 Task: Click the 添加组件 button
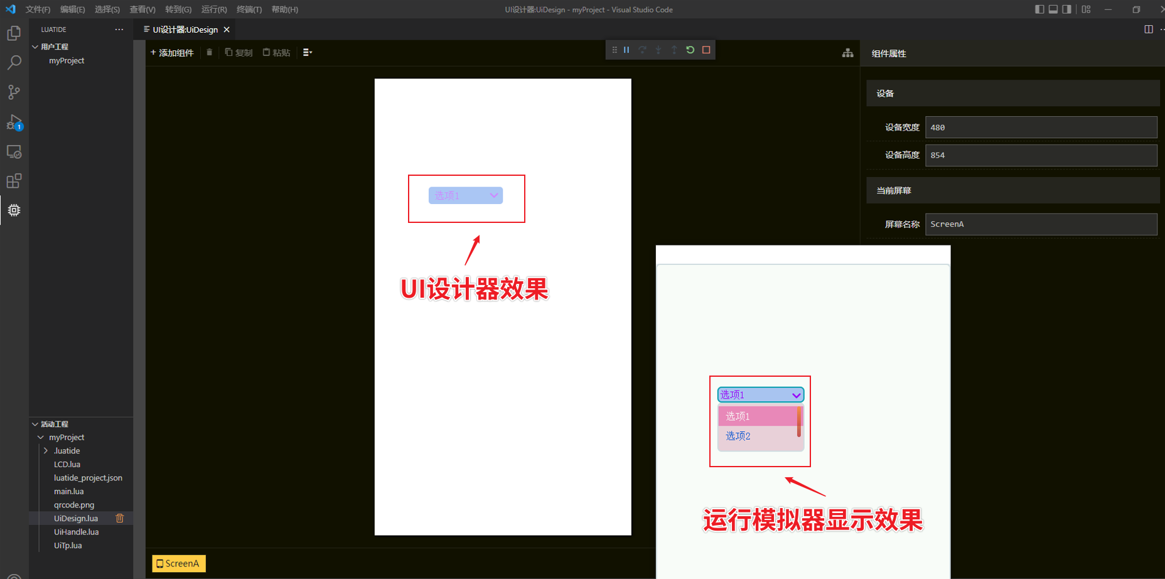click(x=171, y=52)
